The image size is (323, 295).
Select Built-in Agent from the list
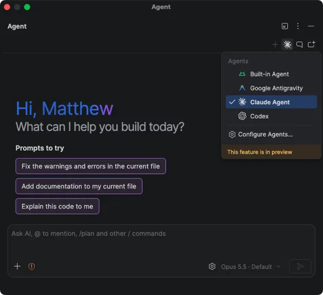point(271,74)
